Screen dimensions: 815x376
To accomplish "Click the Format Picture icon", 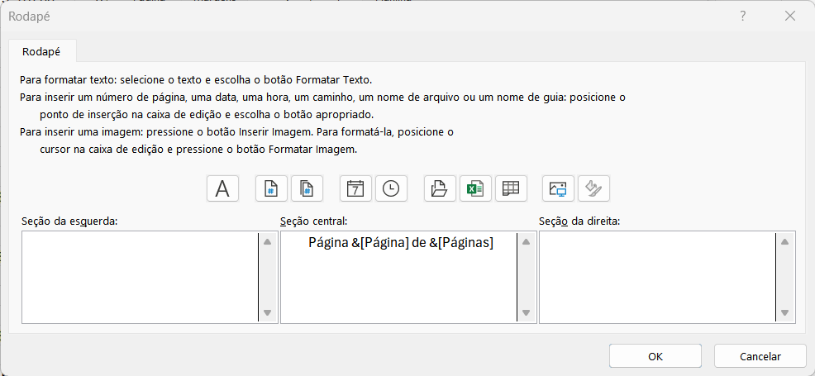I will point(593,188).
